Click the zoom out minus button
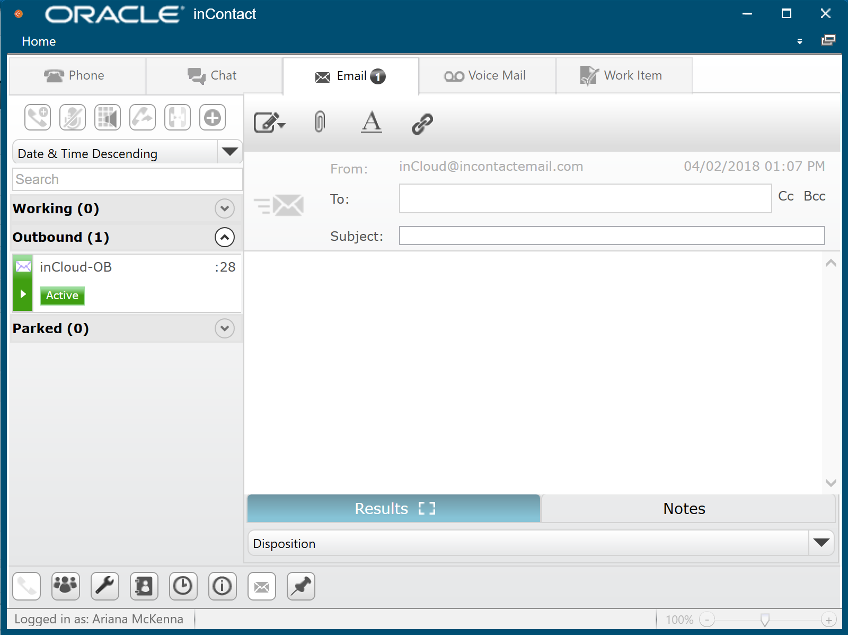Image resolution: width=848 pixels, height=635 pixels. (707, 619)
